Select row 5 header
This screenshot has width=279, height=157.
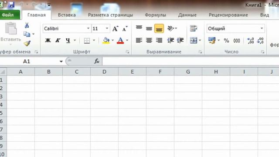[x=3, y=113]
